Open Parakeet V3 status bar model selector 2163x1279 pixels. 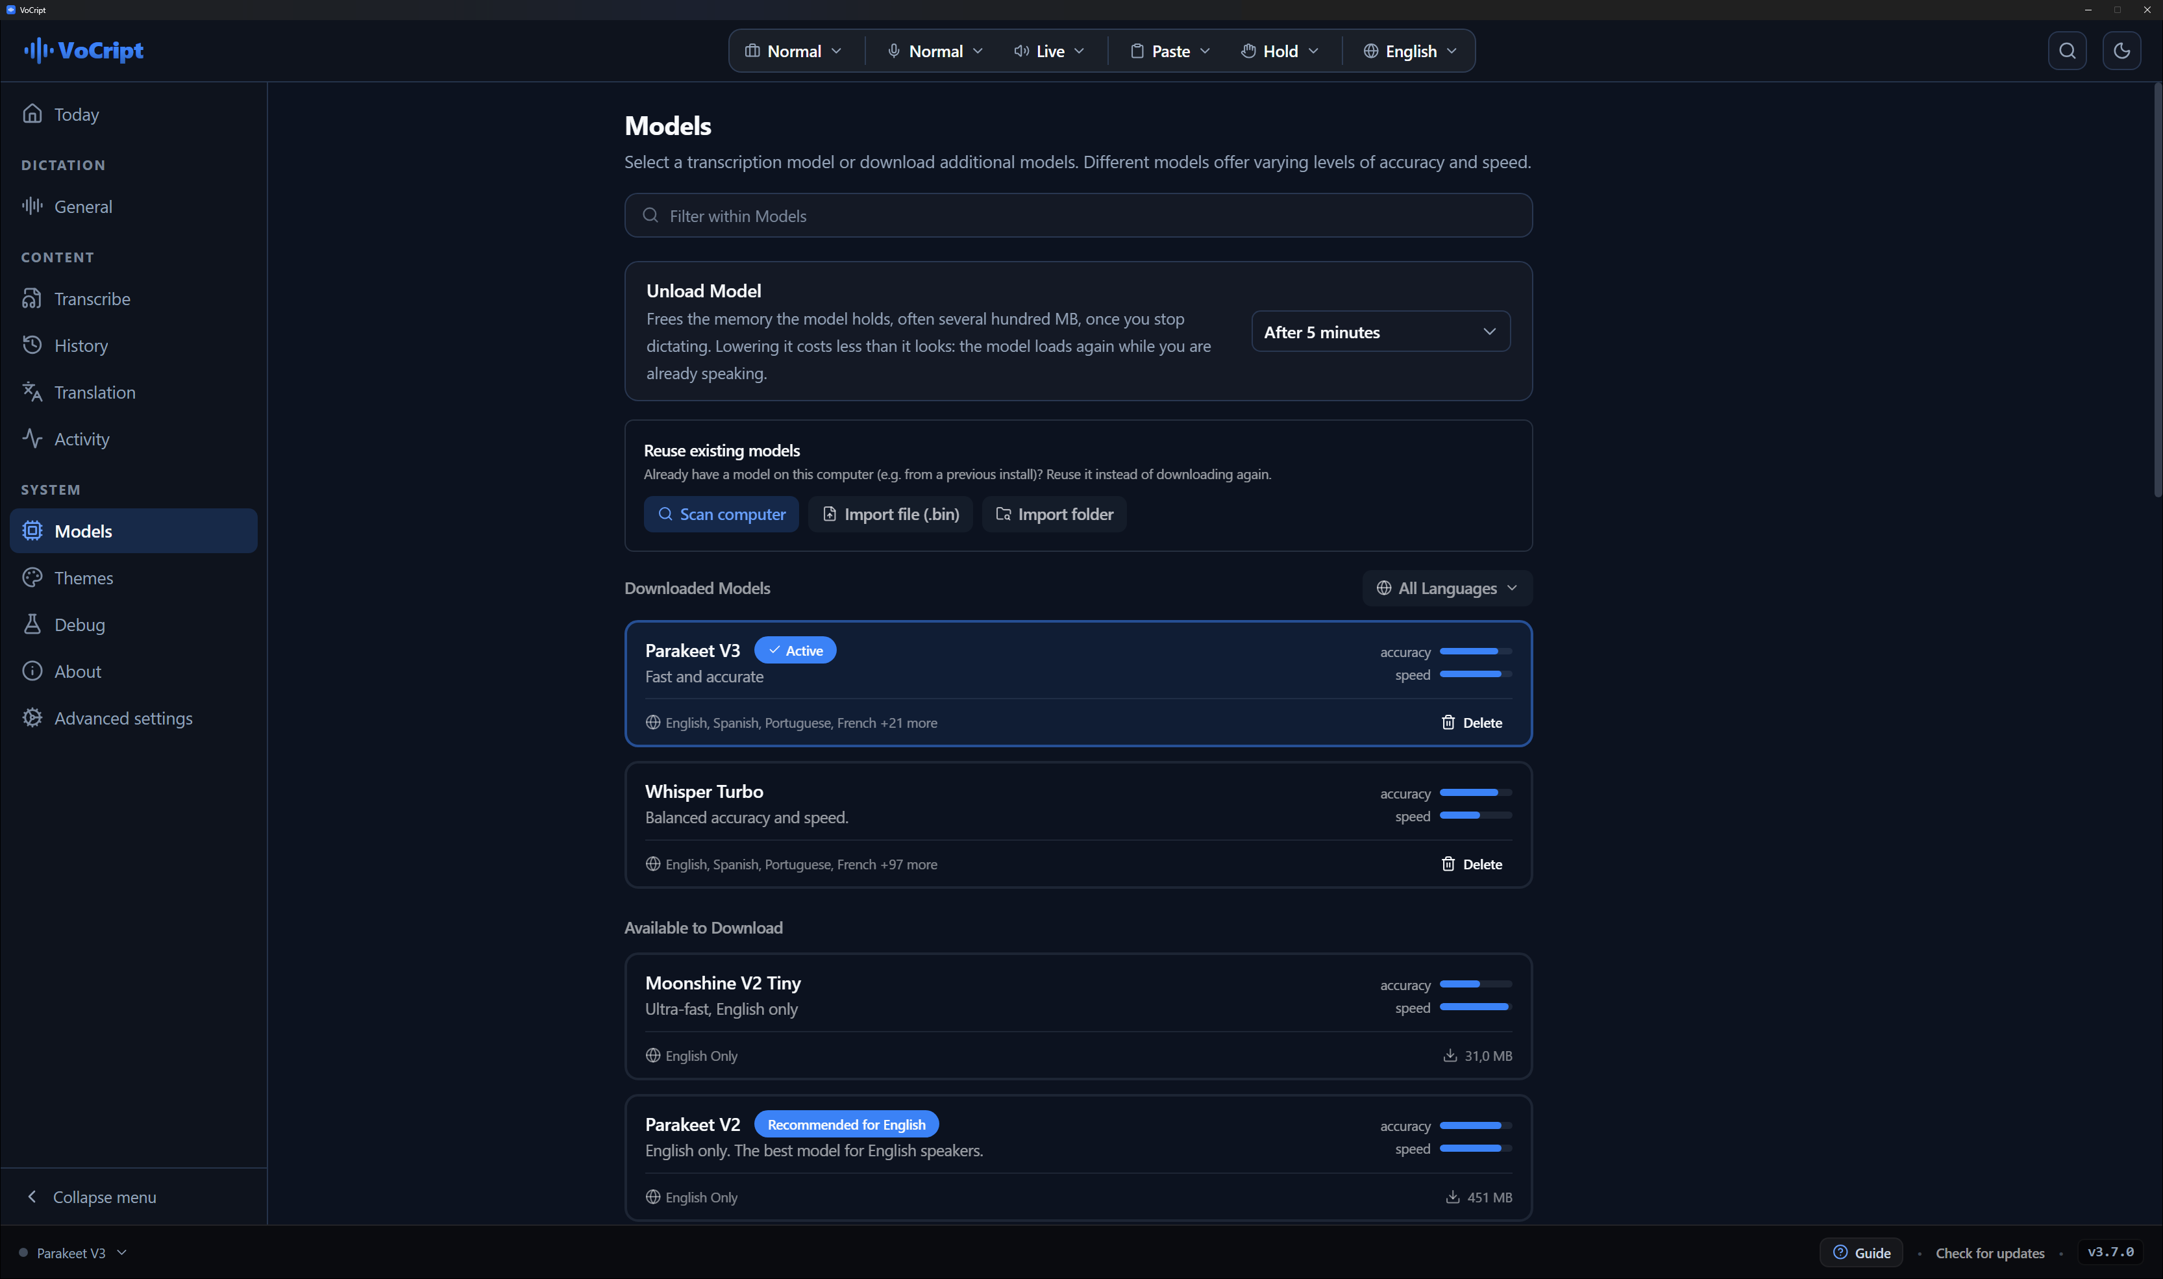(x=73, y=1252)
